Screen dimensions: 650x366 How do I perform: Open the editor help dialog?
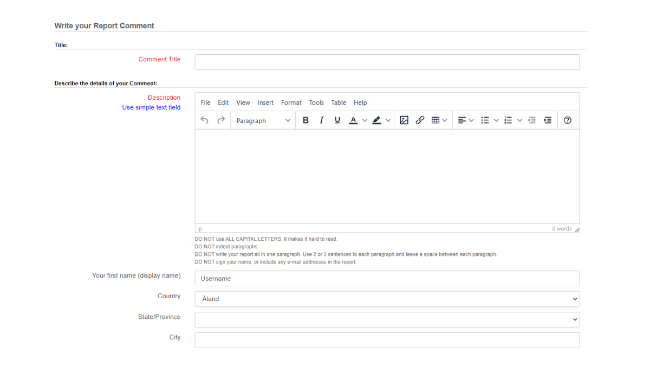[x=568, y=120]
